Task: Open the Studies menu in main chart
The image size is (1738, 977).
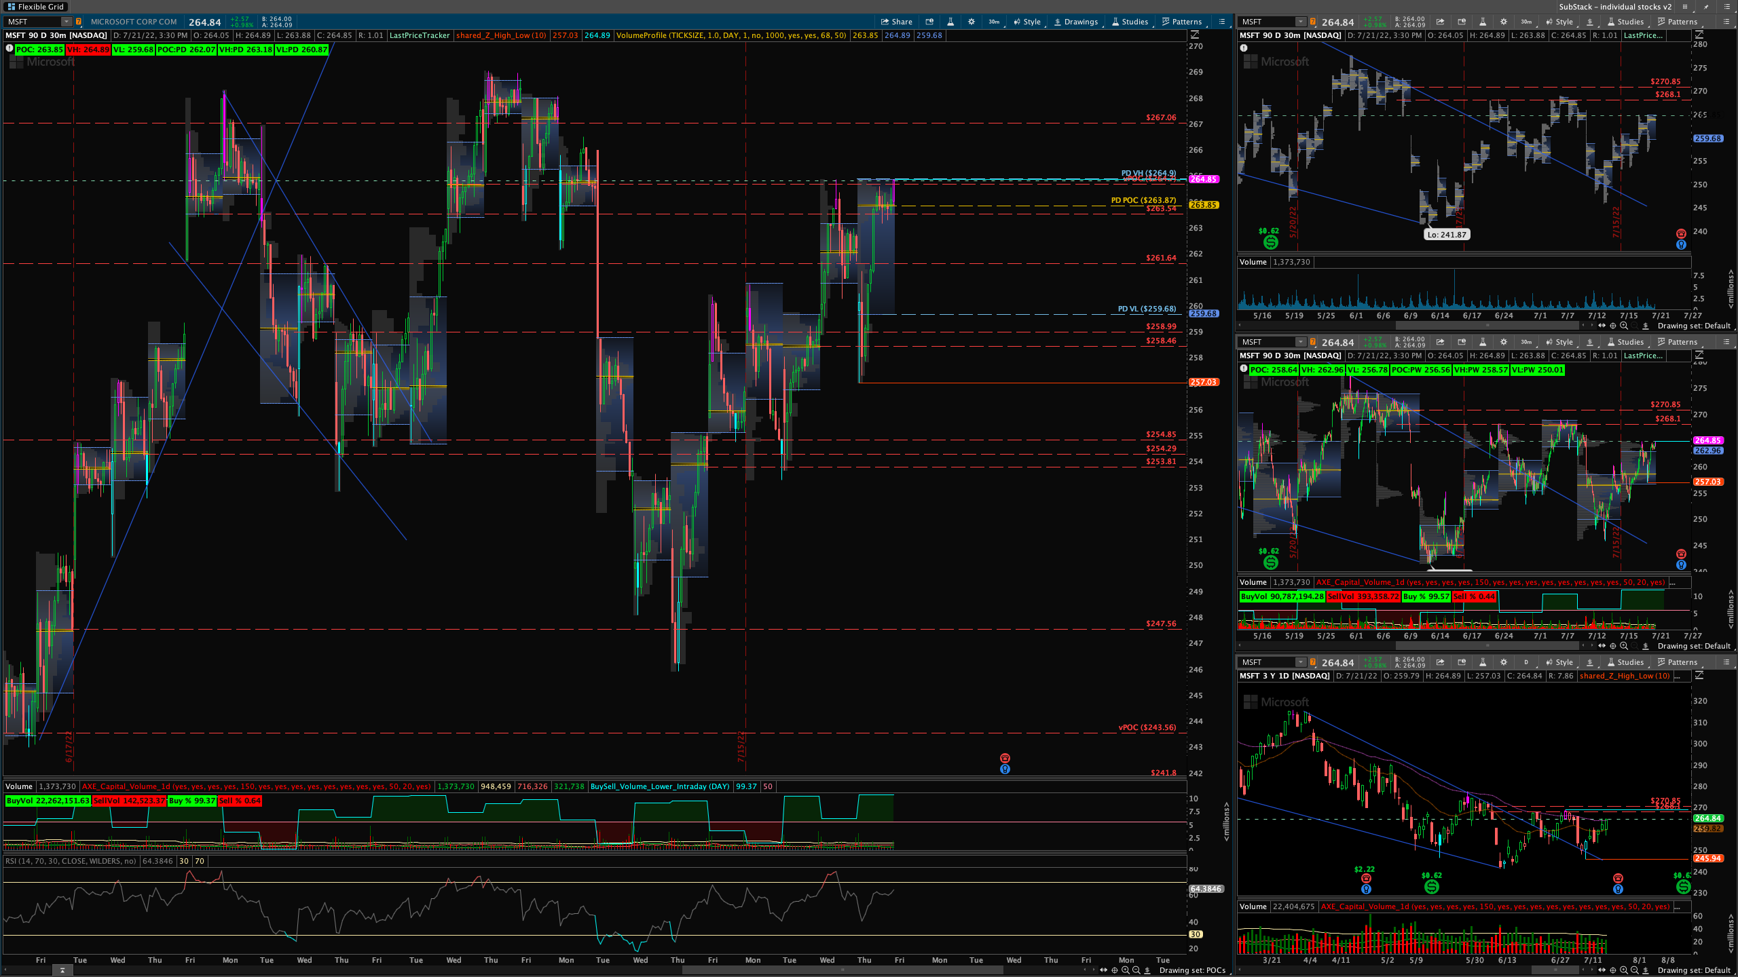Action: pos(1130,22)
